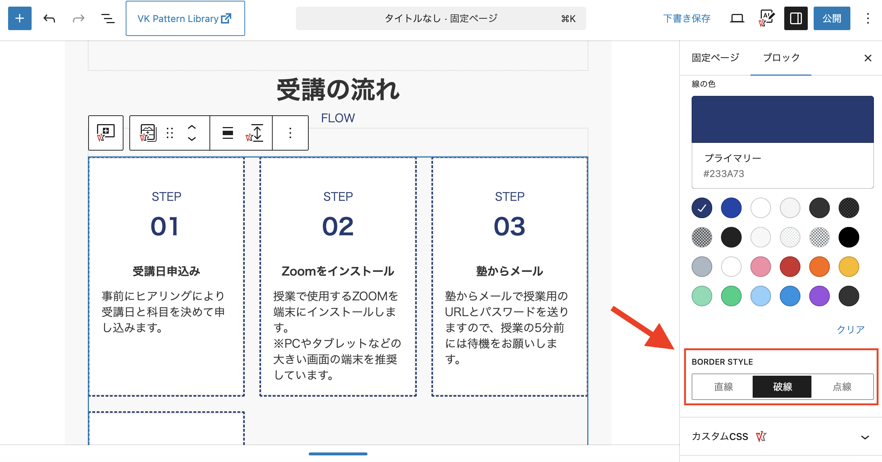Image resolution: width=882 pixels, height=462 pixels.
Task: Undo the last change
Action: 49,18
